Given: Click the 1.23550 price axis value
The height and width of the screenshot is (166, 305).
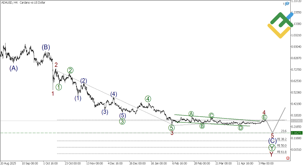Looking at the screenshot, I should point(296,12).
